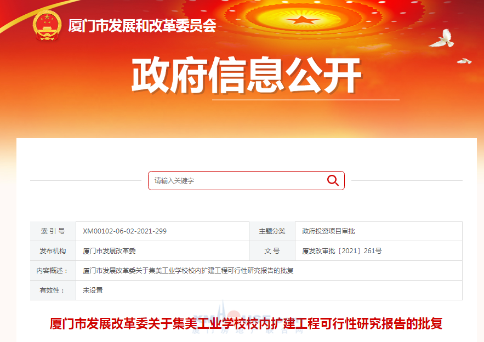484x342 pixels.
Task: Click the 索引号 label cell
Action: click(53, 231)
